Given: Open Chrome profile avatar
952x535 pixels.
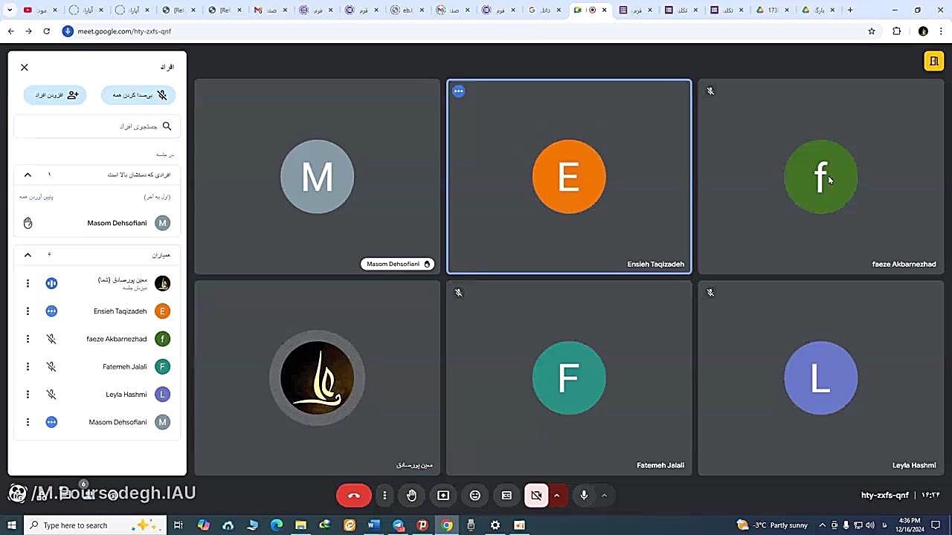Looking at the screenshot, I should click(x=924, y=31).
